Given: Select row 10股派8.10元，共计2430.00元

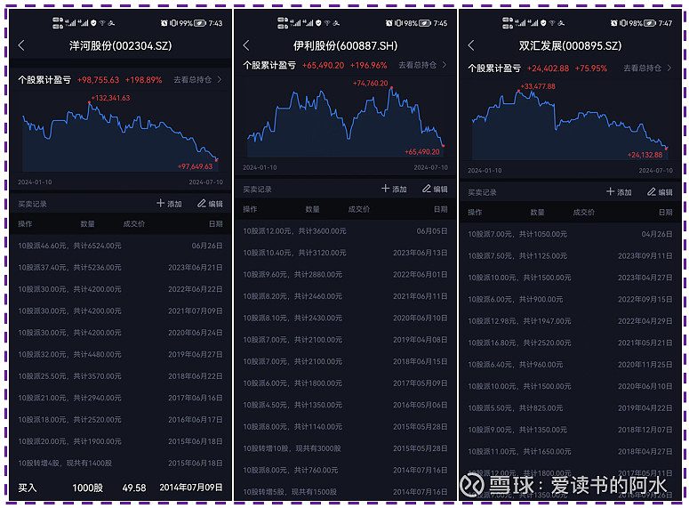Looking at the screenshot, I should (345, 318).
